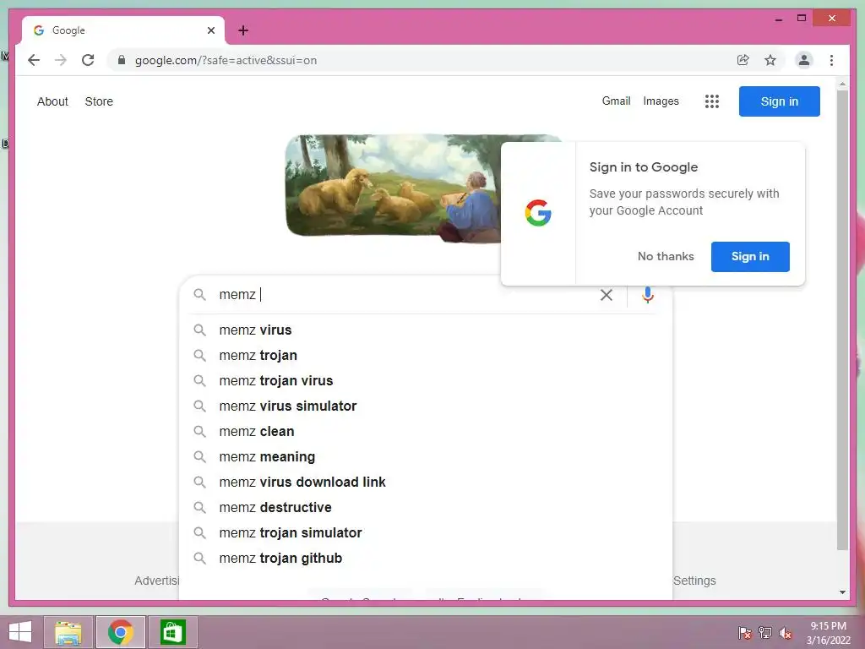Open the Images link

661,101
